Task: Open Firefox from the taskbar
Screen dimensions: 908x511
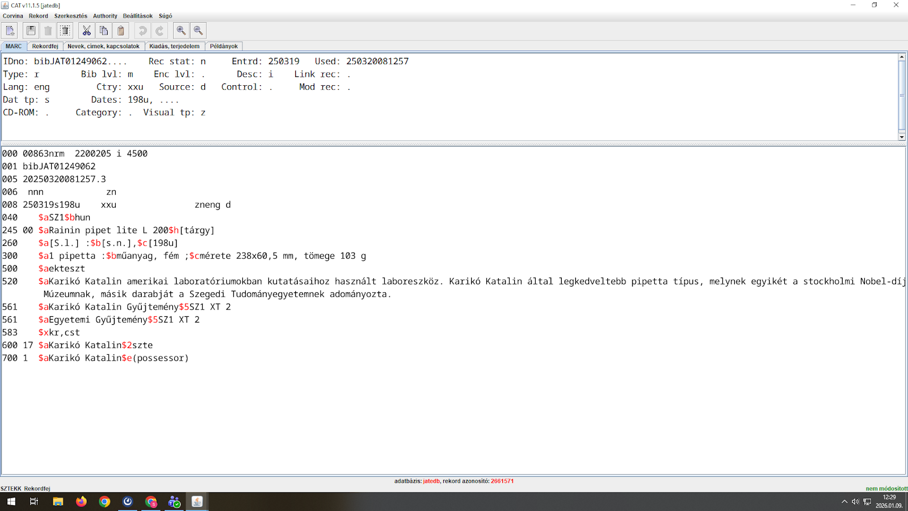Action: point(81,501)
